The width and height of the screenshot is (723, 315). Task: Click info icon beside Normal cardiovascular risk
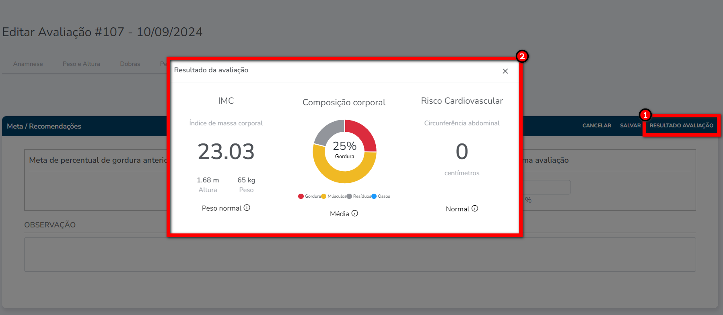point(475,209)
